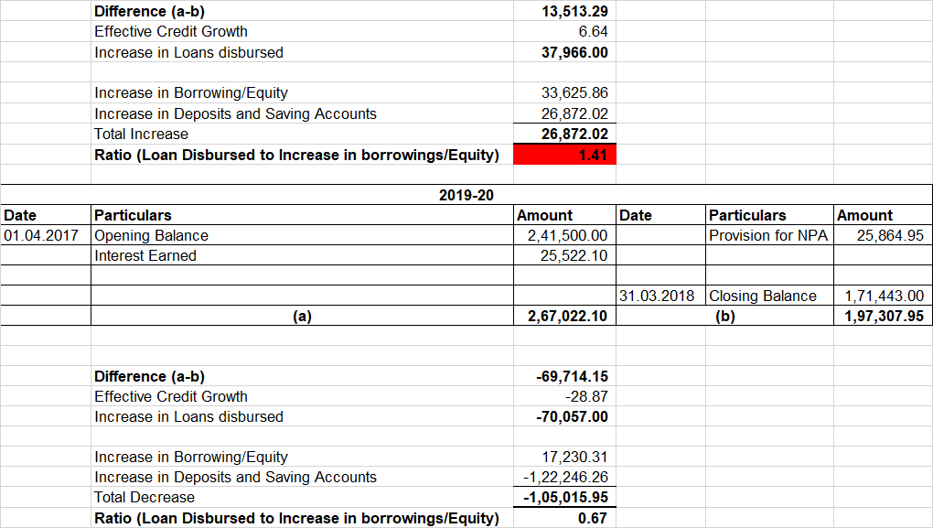
Task: Click the difference value 13,513.29
Action: pyautogui.click(x=564, y=11)
